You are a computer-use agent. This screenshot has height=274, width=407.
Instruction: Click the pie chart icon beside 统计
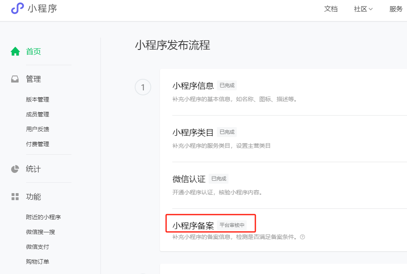(15, 169)
